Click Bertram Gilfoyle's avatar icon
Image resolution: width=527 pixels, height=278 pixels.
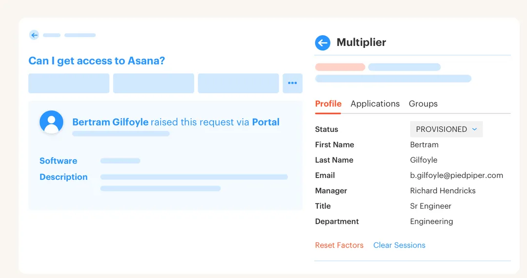click(51, 122)
